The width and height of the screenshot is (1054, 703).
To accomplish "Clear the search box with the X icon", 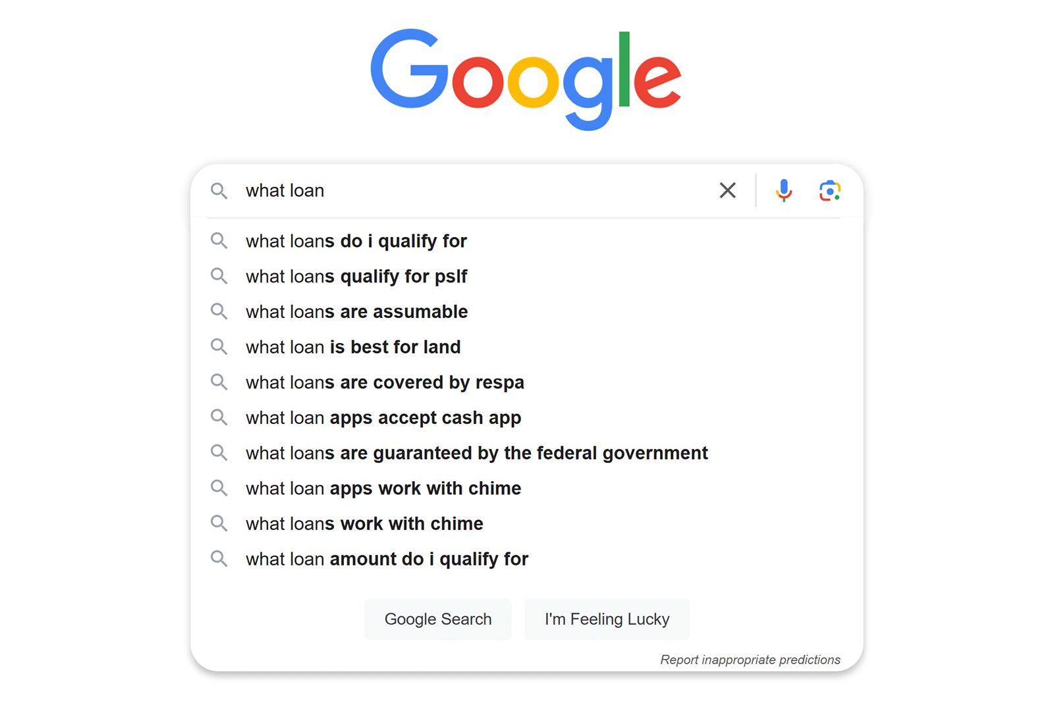I will tap(727, 190).
